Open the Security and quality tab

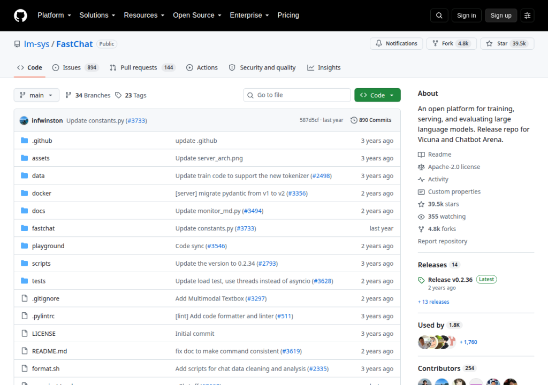point(262,67)
